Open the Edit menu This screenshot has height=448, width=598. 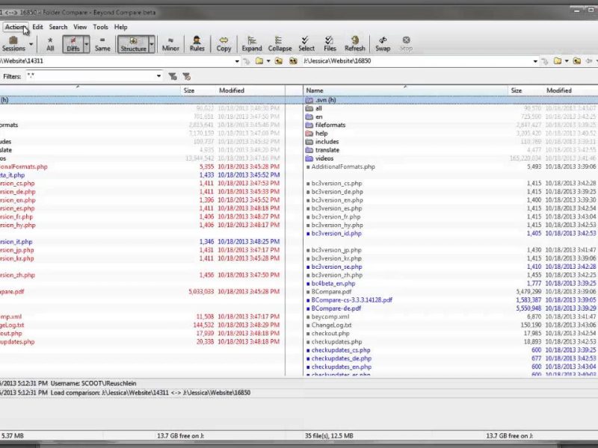[x=37, y=27]
